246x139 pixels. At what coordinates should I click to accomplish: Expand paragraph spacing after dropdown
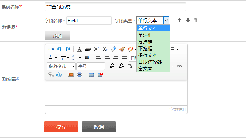[x=68, y=58]
